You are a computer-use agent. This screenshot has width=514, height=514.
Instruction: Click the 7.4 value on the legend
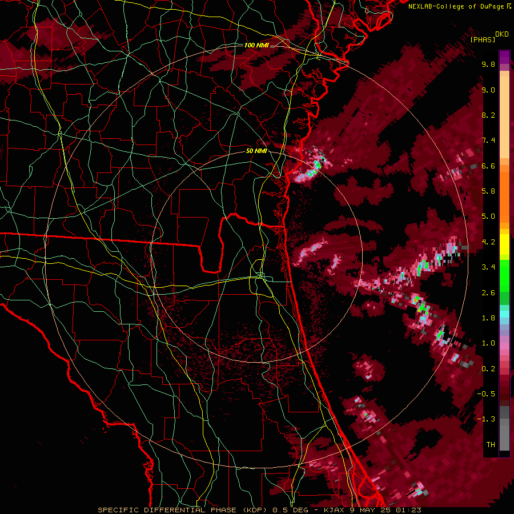pos(488,140)
